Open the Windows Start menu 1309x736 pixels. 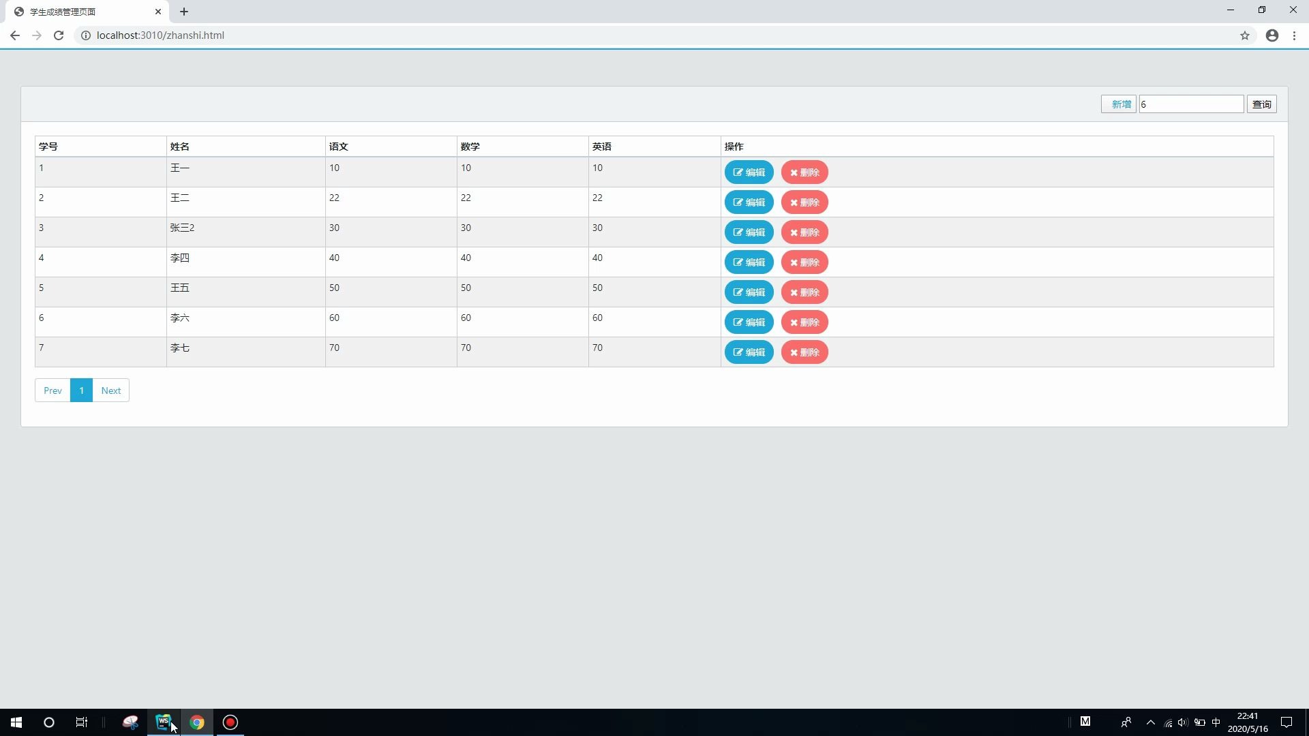[x=16, y=722]
